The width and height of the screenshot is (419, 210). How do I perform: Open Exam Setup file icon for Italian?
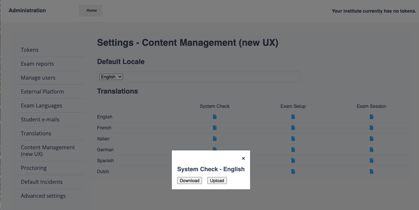point(293,139)
